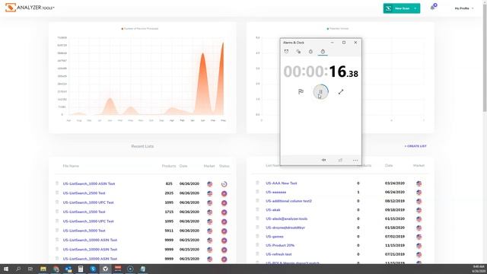Image resolution: width=487 pixels, height=274 pixels.
Task: Click the Create List link
Action: 415,146
